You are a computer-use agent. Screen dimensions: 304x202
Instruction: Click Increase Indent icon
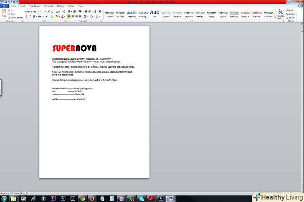(x=89, y=12)
